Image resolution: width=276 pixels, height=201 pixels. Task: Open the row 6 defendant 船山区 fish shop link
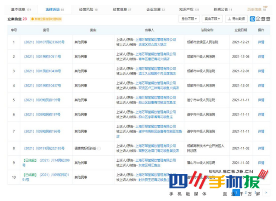click(155, 117)
